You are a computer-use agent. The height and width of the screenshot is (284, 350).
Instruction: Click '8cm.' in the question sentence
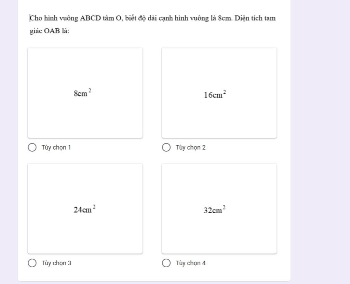[225, 18]
